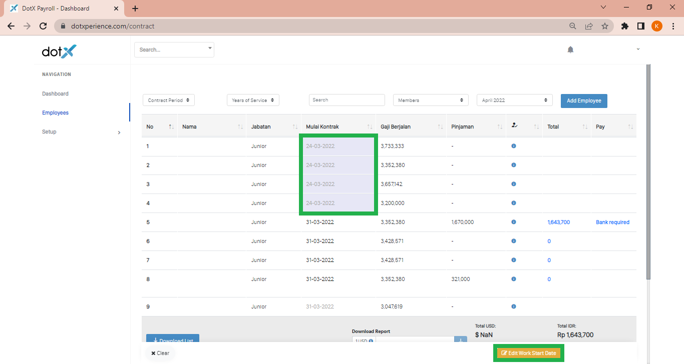Go to Dashboard in navigation
The width and height of the screenshot is (684, 364).
pyautogui.click(x=55, y=93)
